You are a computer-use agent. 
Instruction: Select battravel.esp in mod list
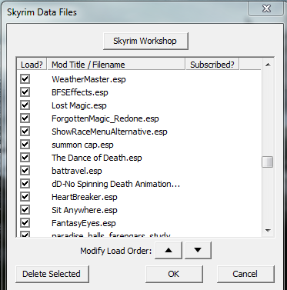click(77, 171)
